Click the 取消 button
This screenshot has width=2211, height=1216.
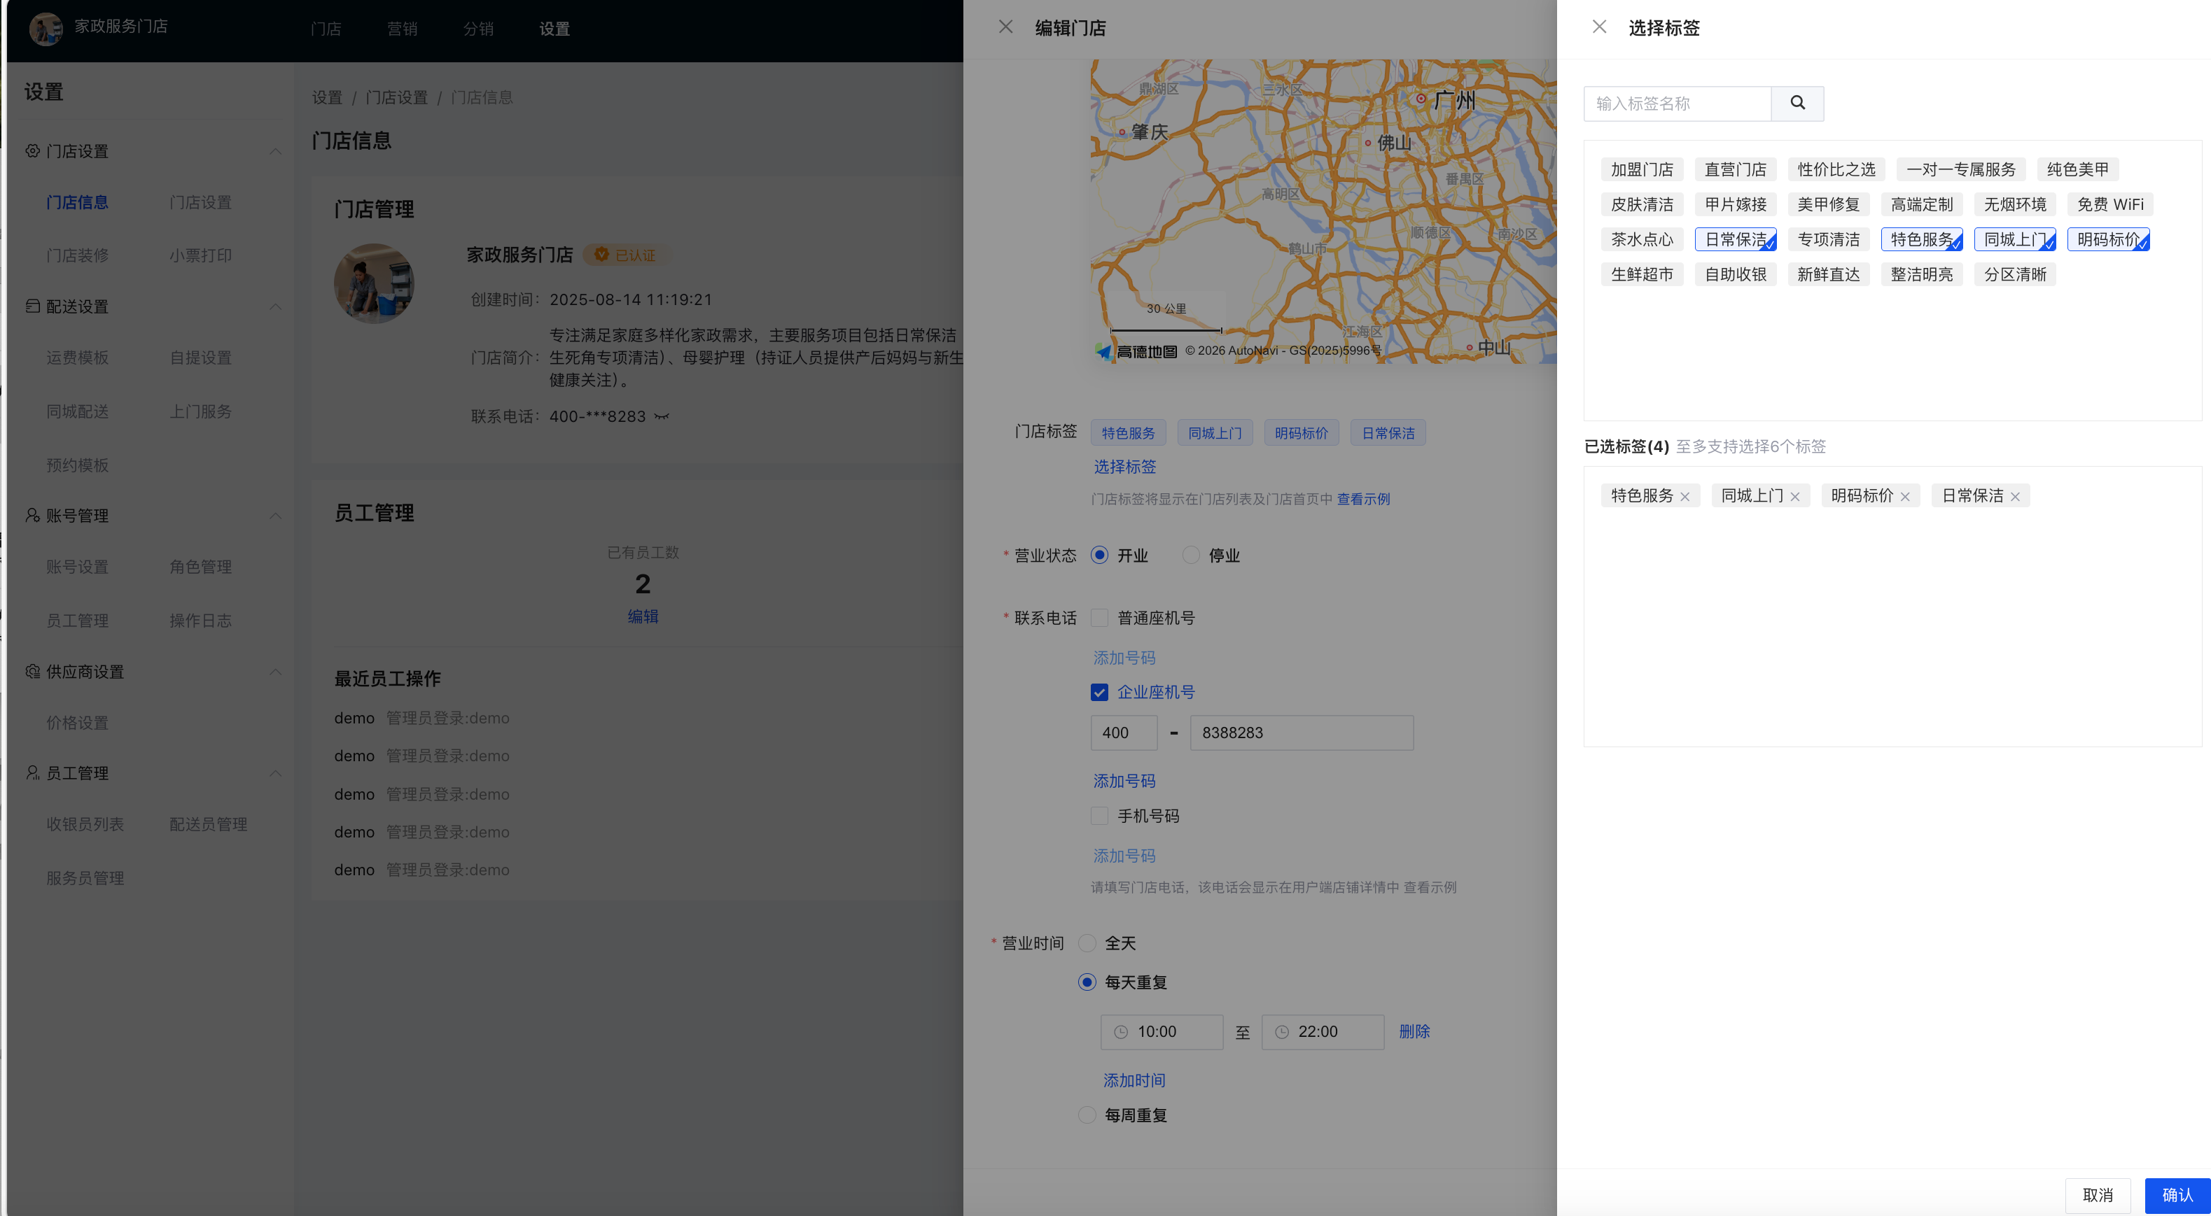click(2097, 1194)
